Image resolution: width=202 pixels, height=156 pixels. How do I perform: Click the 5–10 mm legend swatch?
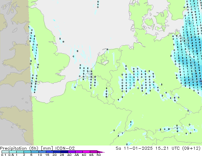pyautogui.click(x=35, y=152)
